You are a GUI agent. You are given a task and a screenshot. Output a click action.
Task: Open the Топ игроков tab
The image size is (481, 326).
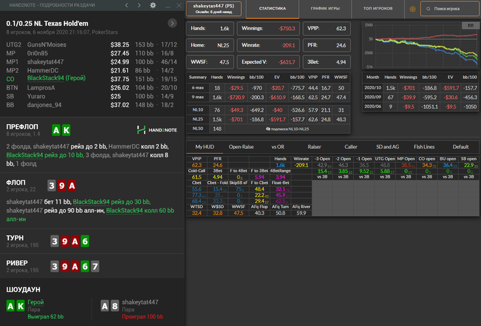tap(377, 10)
